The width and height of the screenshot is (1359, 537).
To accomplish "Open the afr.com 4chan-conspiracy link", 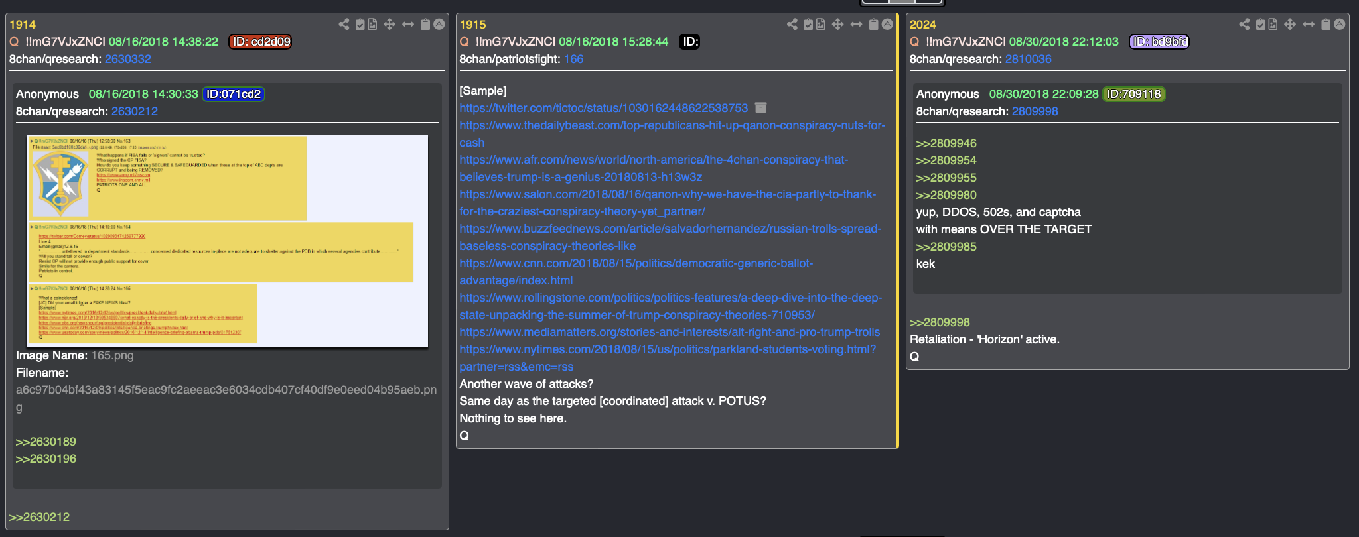I will point(654,168).
